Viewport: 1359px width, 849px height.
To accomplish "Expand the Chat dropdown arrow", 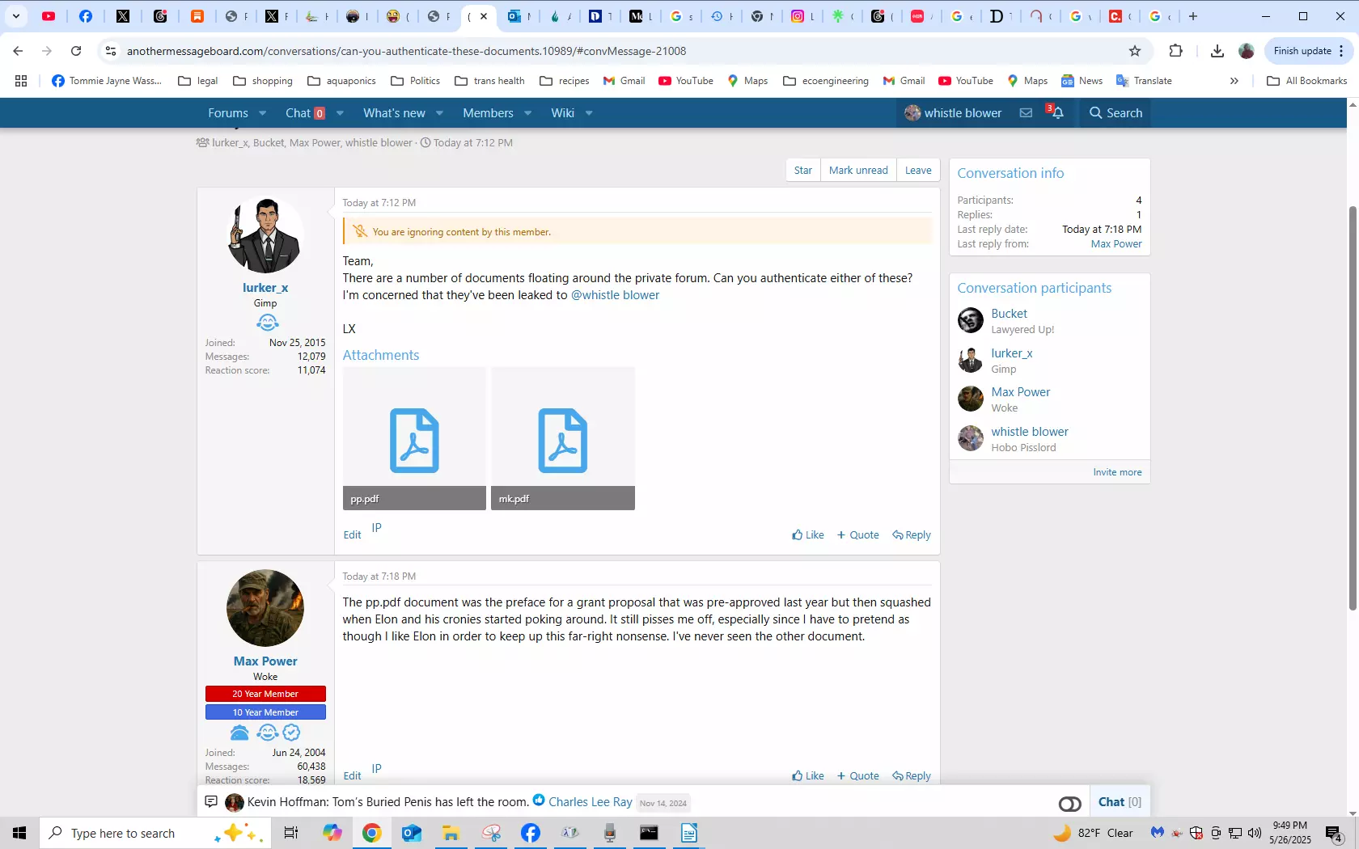I will click(340, 113).
